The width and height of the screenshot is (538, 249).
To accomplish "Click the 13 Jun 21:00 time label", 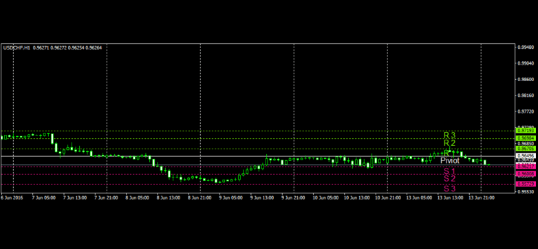I will click(482, 198).
